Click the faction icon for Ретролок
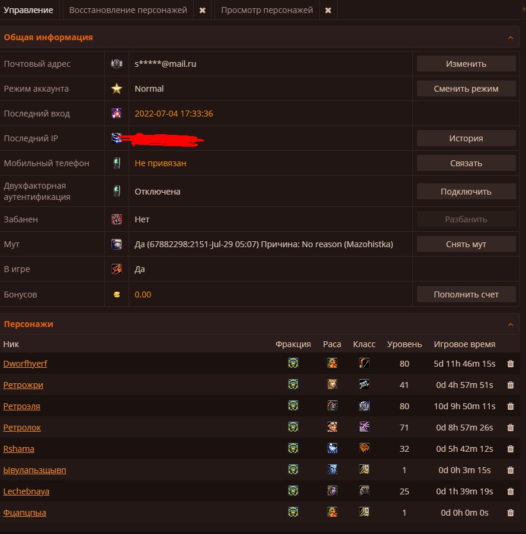This screenshot has height=534, width=526. click(x=293, y=428)
